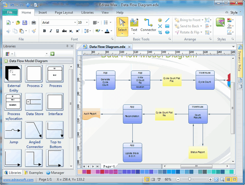This screenshot has height=185, width=245.
Task: Activate the Text tool
Action: [x=134, y=25]
